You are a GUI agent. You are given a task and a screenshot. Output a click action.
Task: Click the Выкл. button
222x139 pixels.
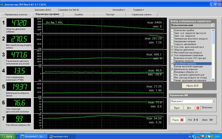[x=177, y=108]
